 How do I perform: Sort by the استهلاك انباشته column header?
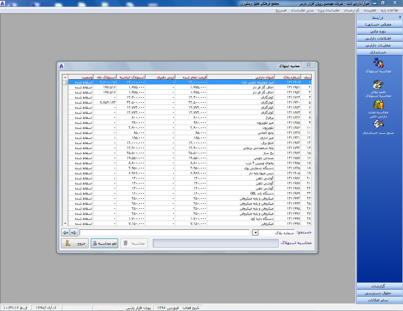pyautogui.click(x=131, y=77)
